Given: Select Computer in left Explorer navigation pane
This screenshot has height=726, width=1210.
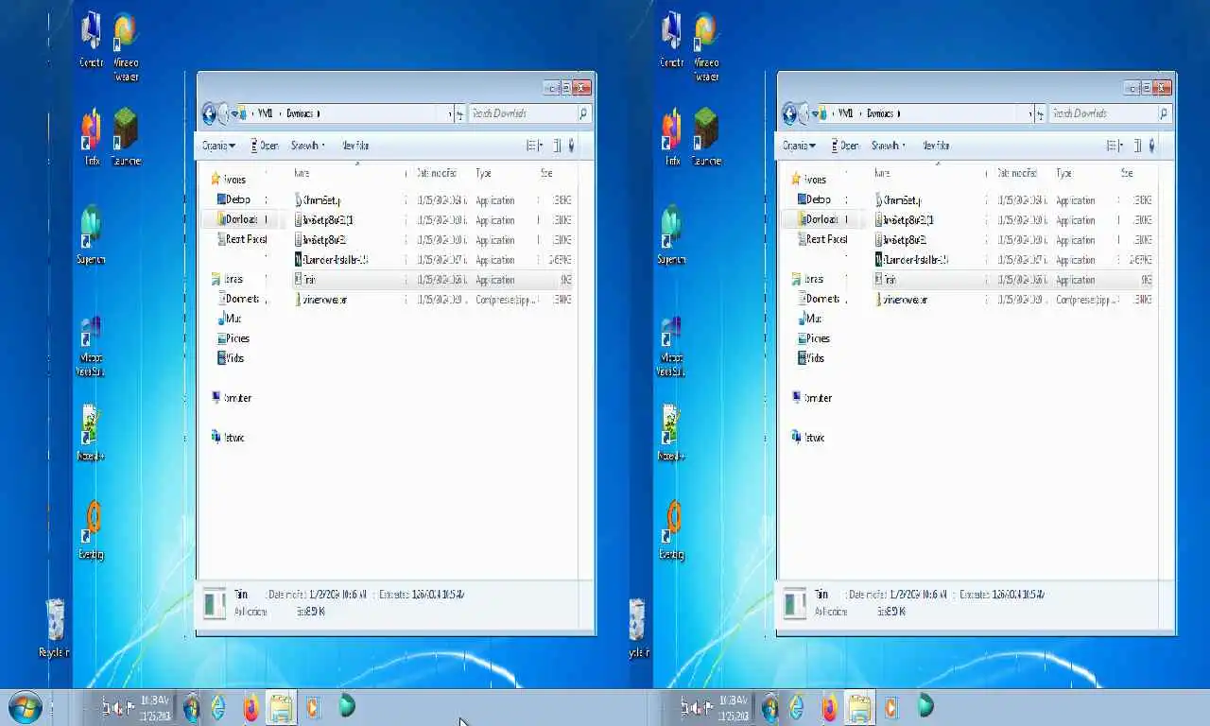Looking at the screenshot, I should pyautogui.click(x=232, y=398).
